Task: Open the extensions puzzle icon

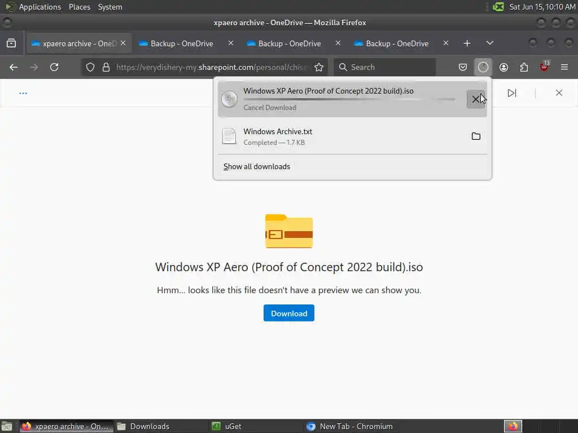Action: (x=524, y=67)
